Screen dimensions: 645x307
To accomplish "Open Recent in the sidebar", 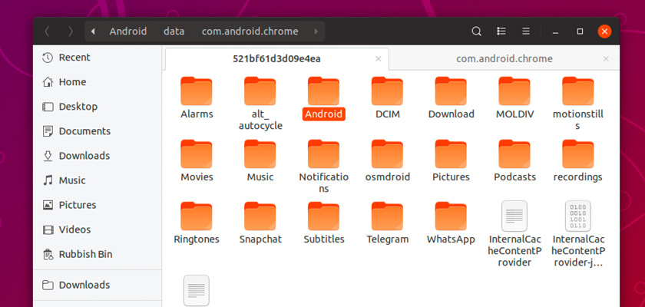I will point(97,58).
